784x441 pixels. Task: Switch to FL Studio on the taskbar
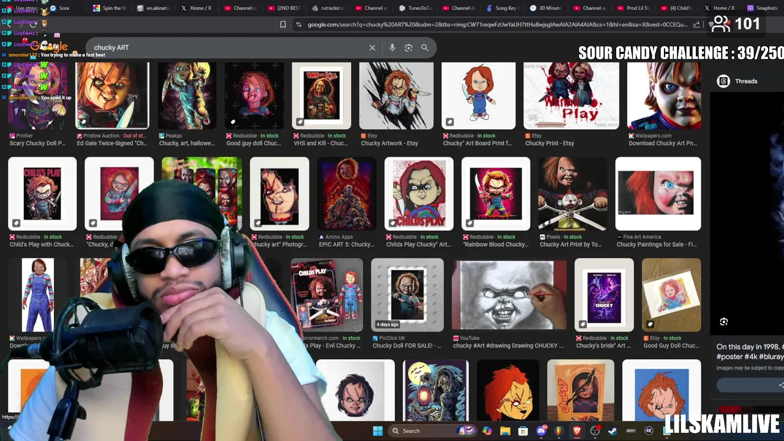[x=559, y=431]
